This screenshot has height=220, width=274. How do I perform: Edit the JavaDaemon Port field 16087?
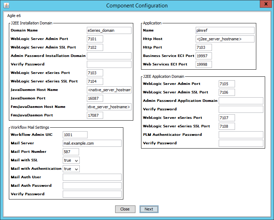95,98
